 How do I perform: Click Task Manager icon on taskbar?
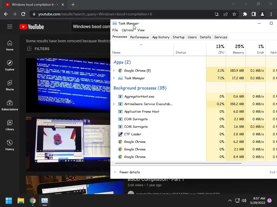click(45, 201)
